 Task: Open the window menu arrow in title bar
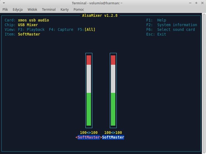3,3
